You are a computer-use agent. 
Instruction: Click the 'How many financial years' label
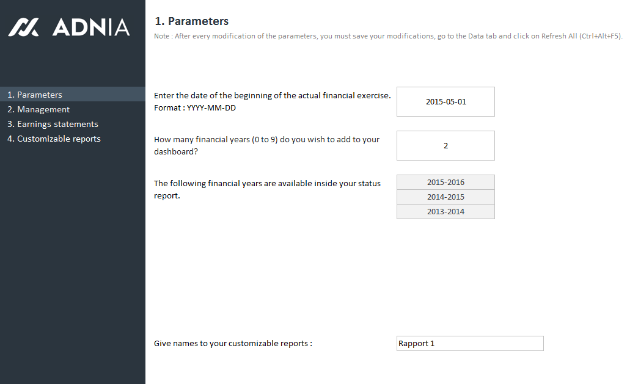(266, 139)
